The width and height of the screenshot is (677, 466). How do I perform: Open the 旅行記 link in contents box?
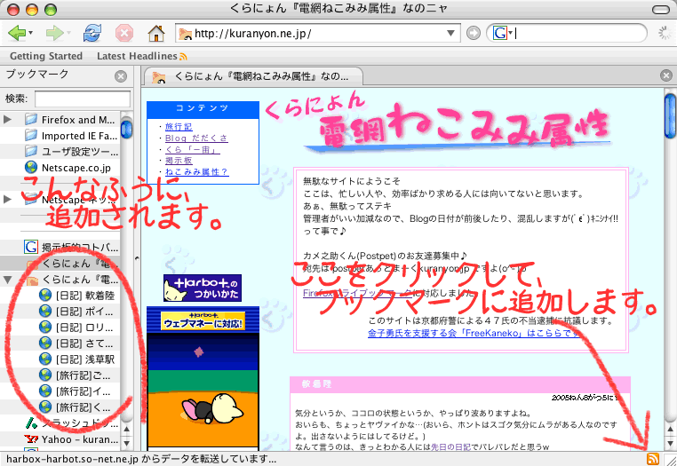[x=179, y=127]
